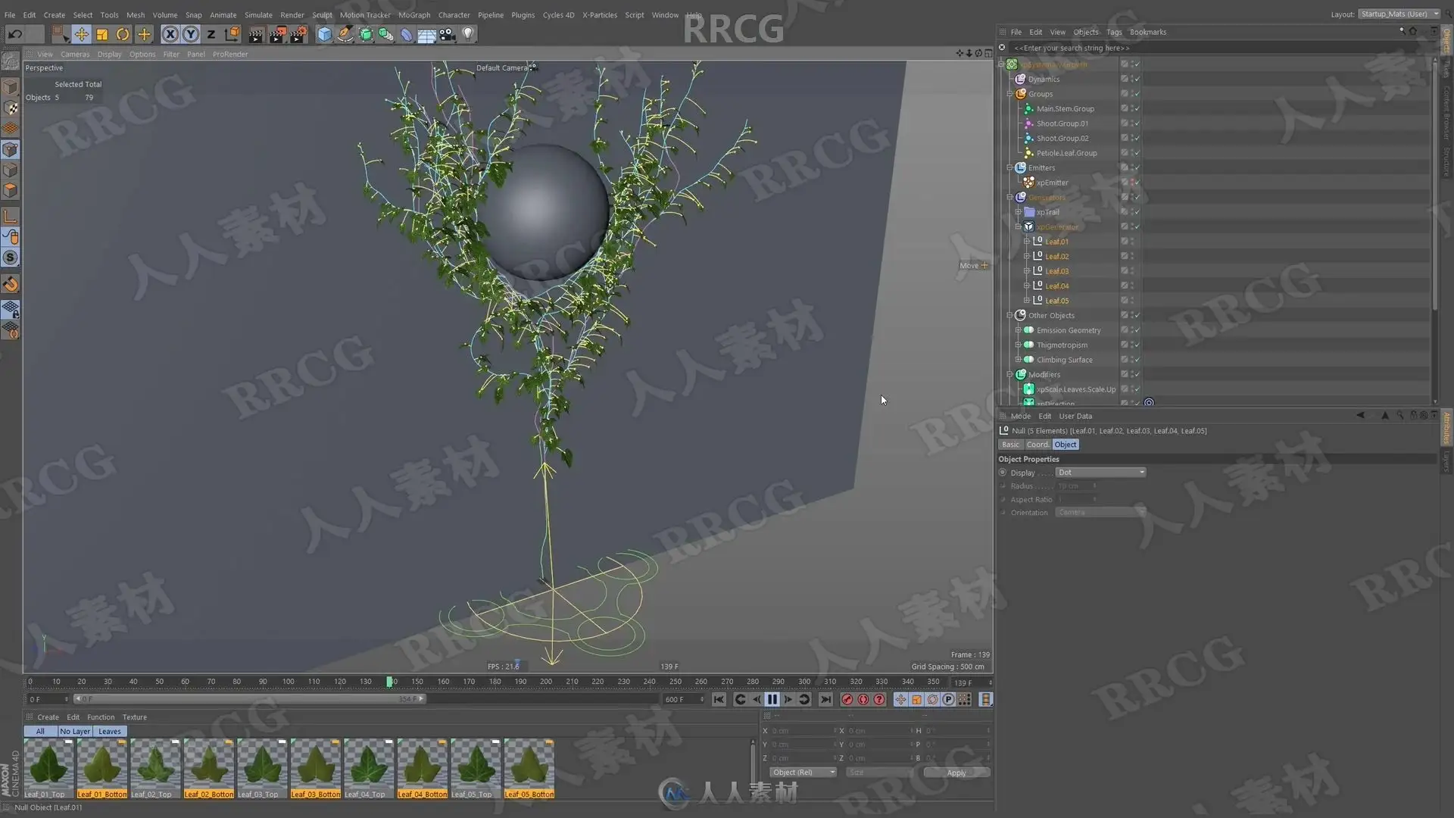Viewport: 1454px width, 818px height.
Task: Toggle enable checkmark for Thigmotropism
Action: point(1137,345)
